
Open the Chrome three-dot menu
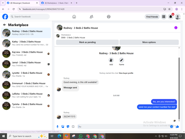click(182, 9)
